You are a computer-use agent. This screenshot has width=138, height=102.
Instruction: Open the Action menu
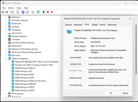[11, 8]
